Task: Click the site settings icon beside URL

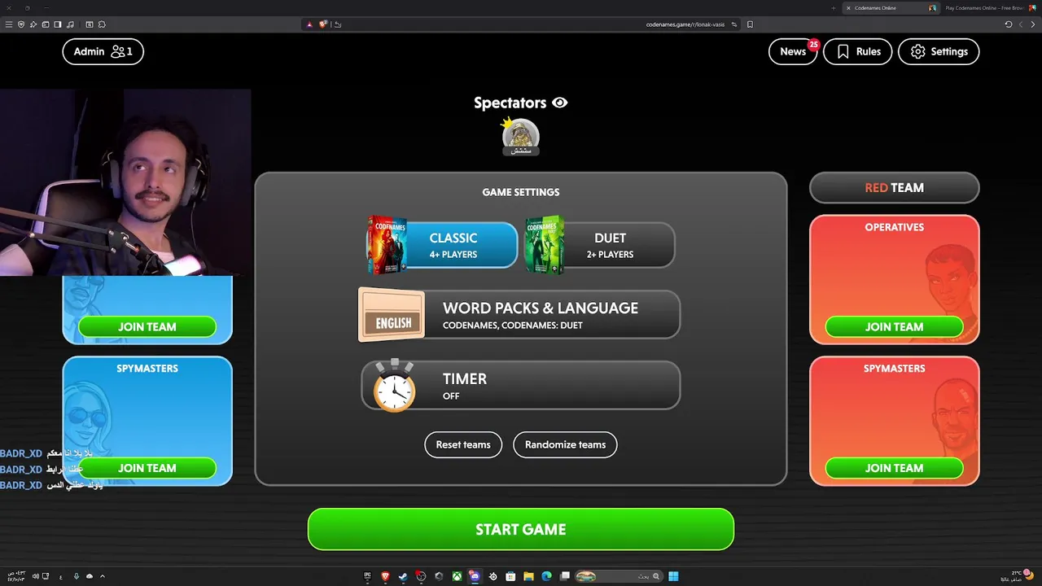Action: (x=734, y=24)
